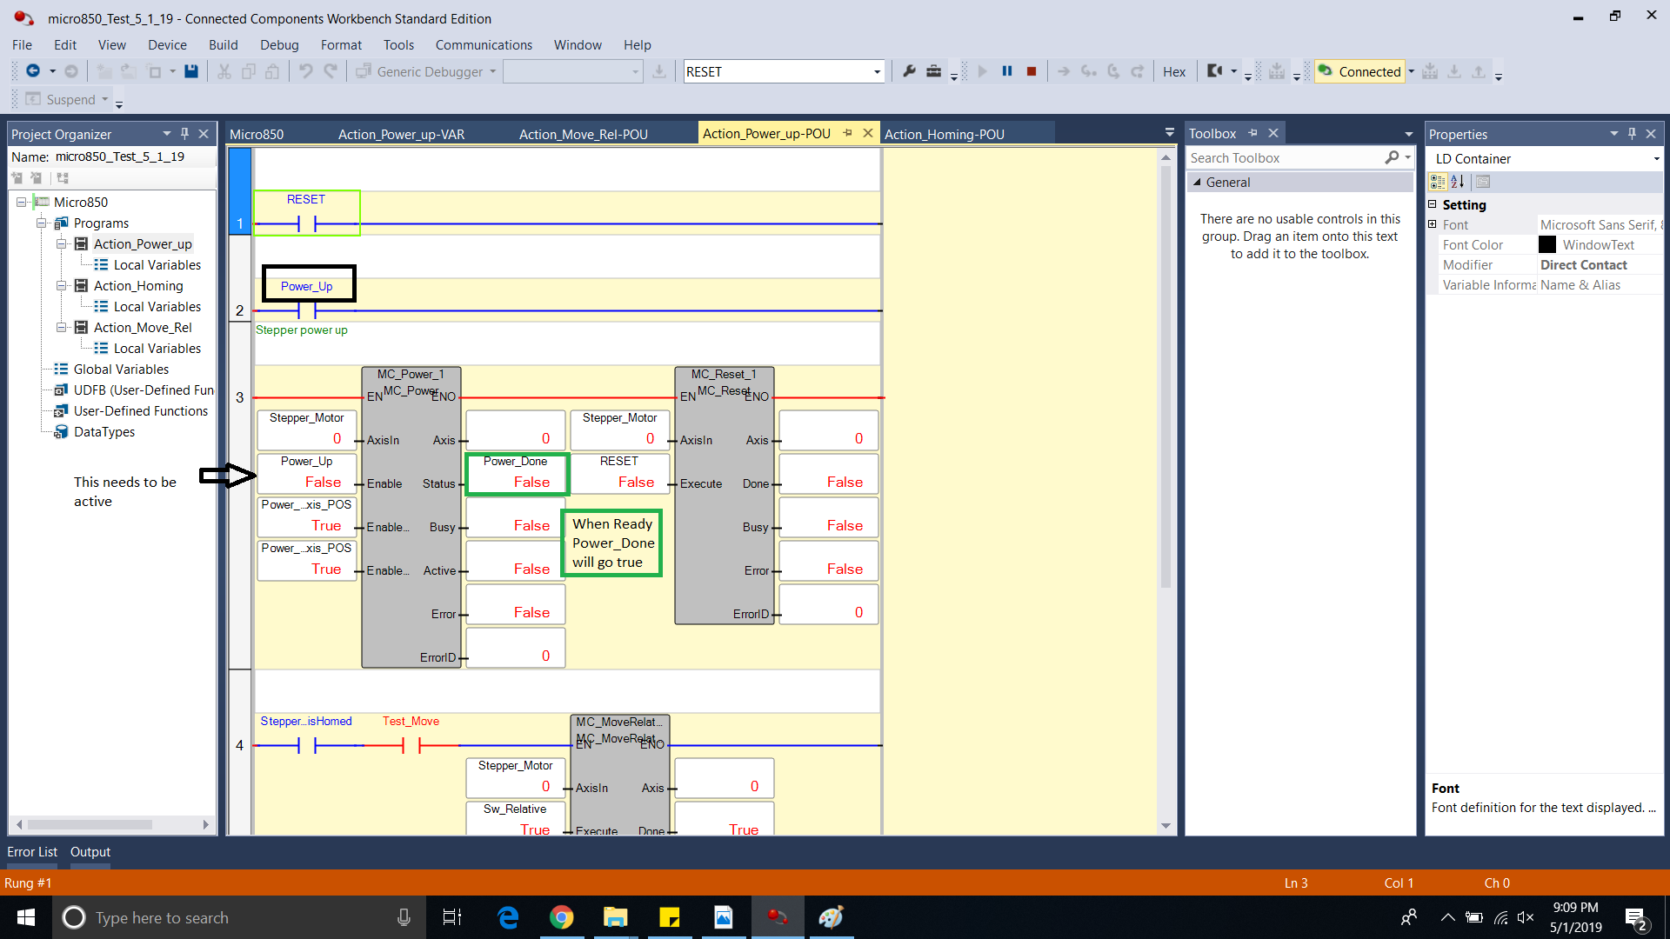Click the Connected status button
The width and height of the screenshot is (1670, 939).
coord(1359,71)
